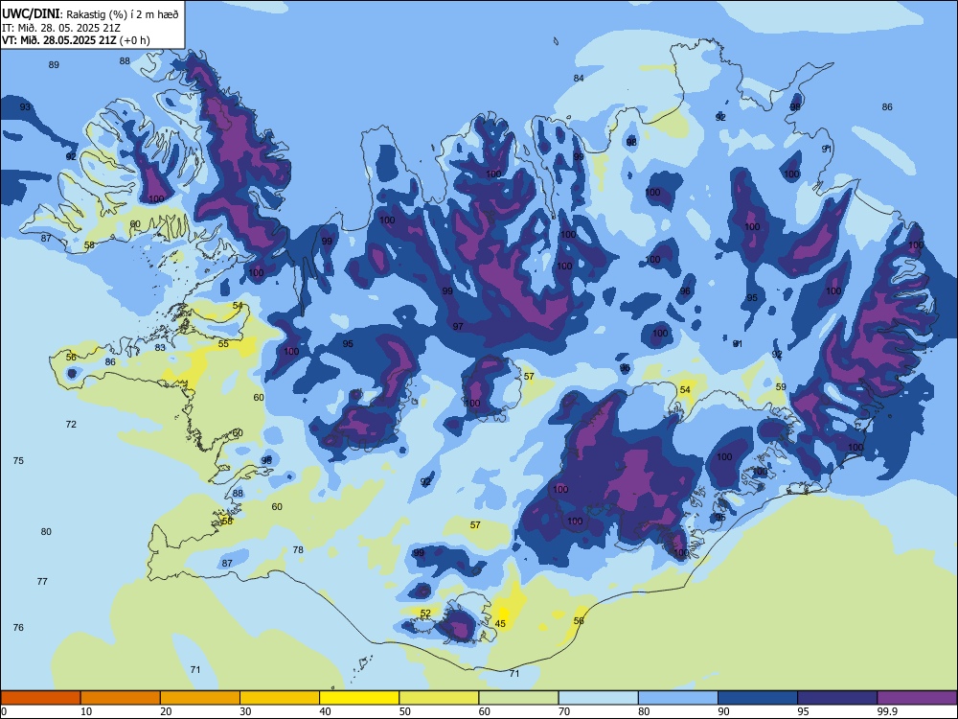
Task: Click the orange 10–20 legend swatch
Action: 121,698
